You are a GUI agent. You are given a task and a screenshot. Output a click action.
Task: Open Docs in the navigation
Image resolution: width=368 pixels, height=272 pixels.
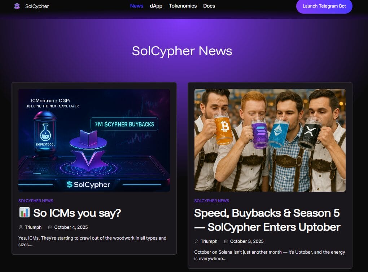209,6
